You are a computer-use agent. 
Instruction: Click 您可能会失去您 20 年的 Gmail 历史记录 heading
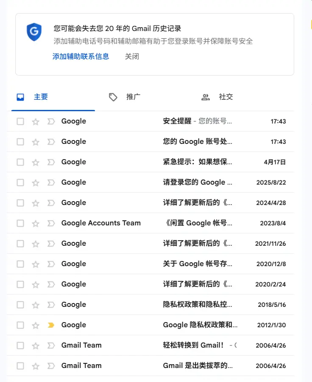pyautogui.click(x=117, y=28)
